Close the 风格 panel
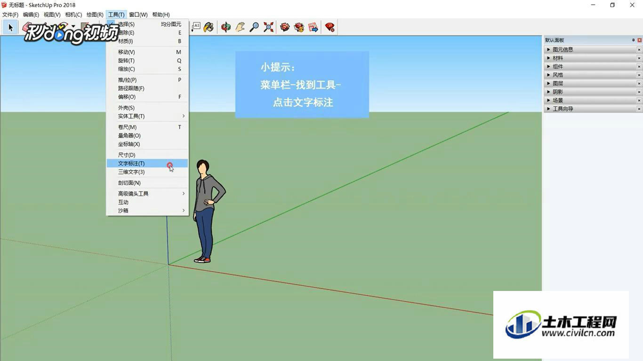 coord(639,75)
